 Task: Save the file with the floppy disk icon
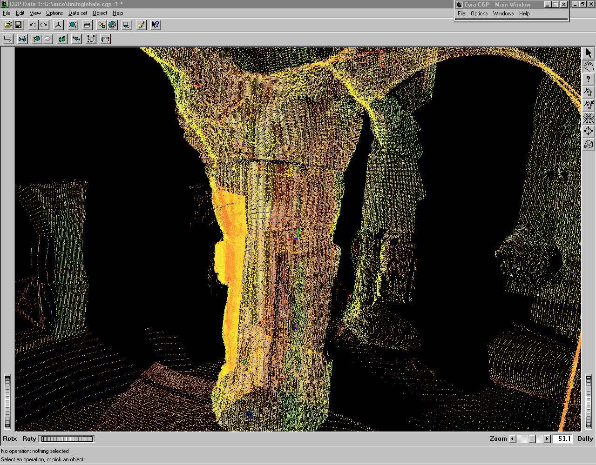pyautogui.click(x=19, y=25)
